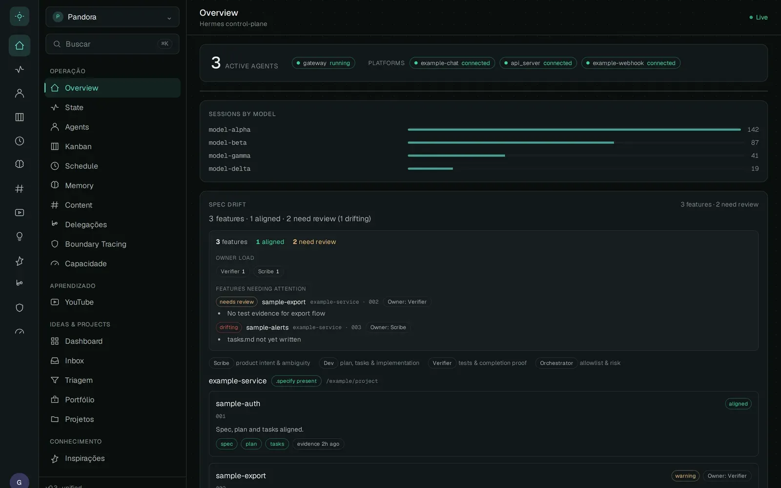
Task: Click the 'spec' tag on sample-auth card
Action: point(226,444)
